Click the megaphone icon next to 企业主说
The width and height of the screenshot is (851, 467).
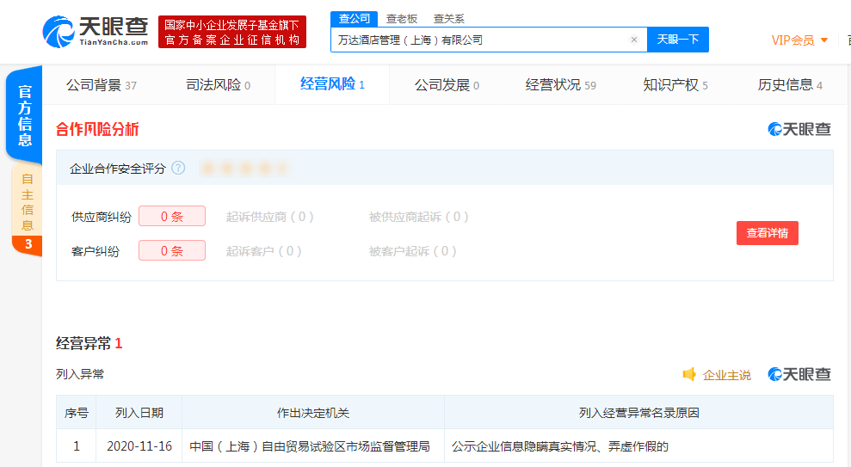[689, 374]
